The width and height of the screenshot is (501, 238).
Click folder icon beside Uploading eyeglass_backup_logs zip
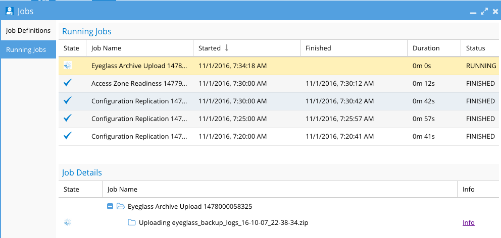point(132,222)
